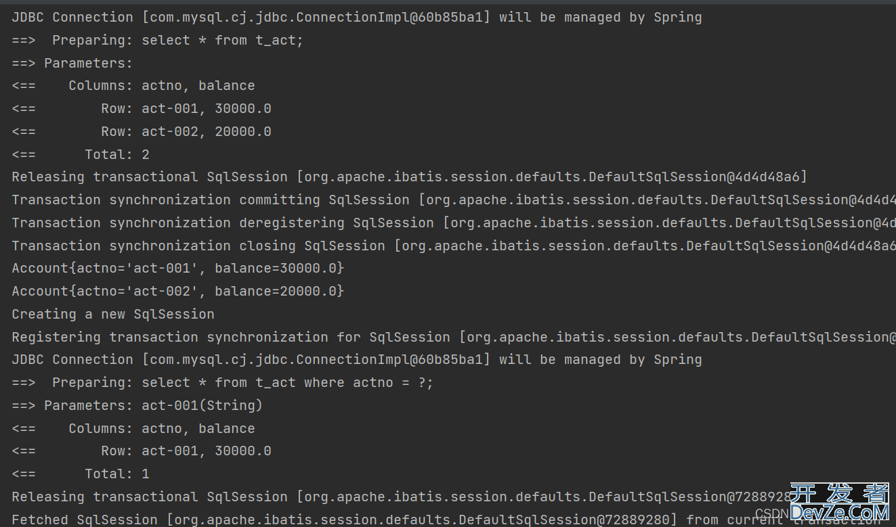The image size is (896, 527).
Task: Click the empty Parameters log line
Action: pyautogui.click(x=72, y=63)
